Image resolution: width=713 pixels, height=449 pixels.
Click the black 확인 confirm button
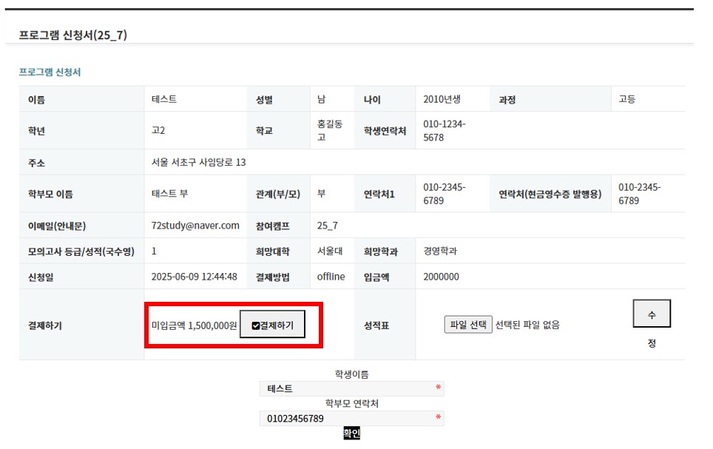click(x=351, y=433)
